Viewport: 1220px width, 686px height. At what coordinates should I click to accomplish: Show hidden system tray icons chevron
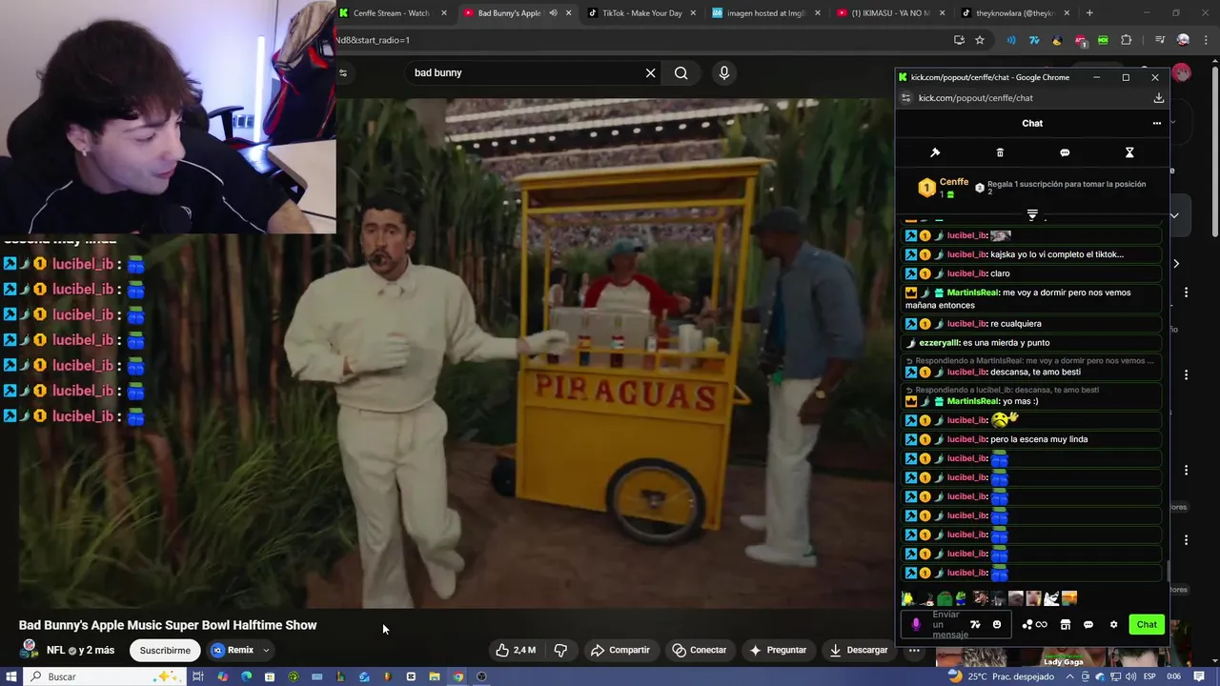point(1069,676)
